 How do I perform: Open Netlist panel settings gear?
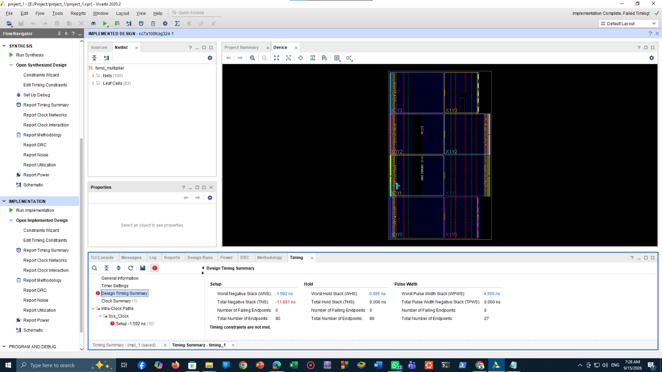210,58
